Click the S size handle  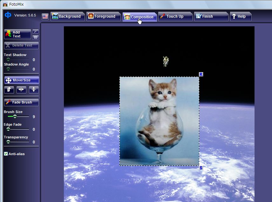(201, 168)
